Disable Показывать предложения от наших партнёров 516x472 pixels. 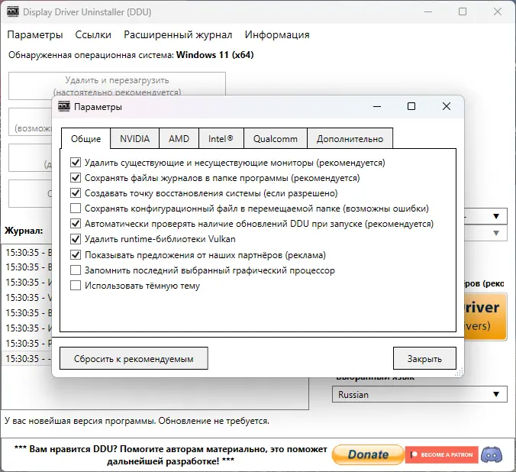click(x=76, y=255)
